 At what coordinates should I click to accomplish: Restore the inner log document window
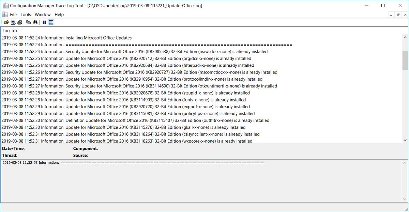tap(398, 15)
